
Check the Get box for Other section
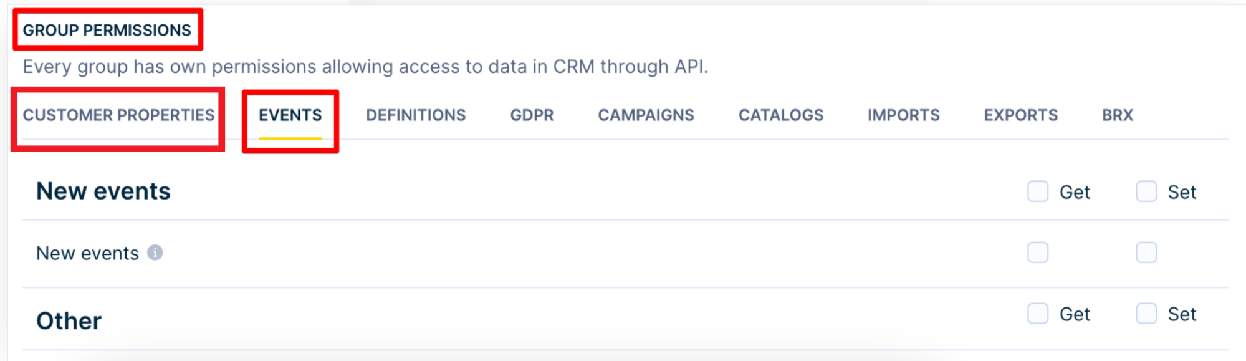(x=1038, y=314)
